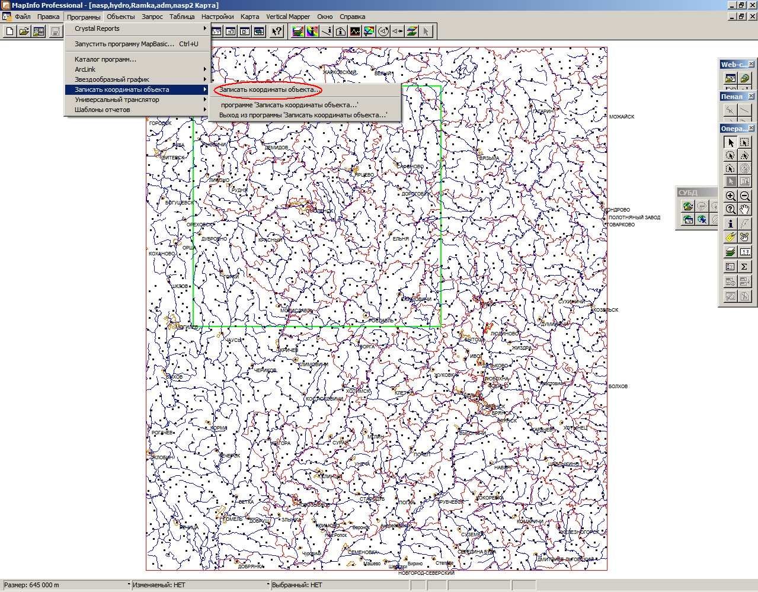Click Open DBMS Table icon in СУБД
Image resolution: width=758 pixels, height=592 pixels.
click(x=687, y=206)
